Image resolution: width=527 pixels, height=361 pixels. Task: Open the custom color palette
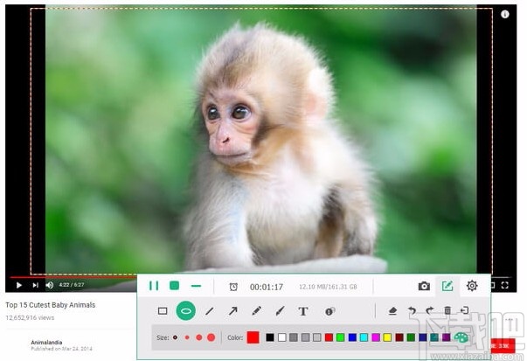point(461,337)
